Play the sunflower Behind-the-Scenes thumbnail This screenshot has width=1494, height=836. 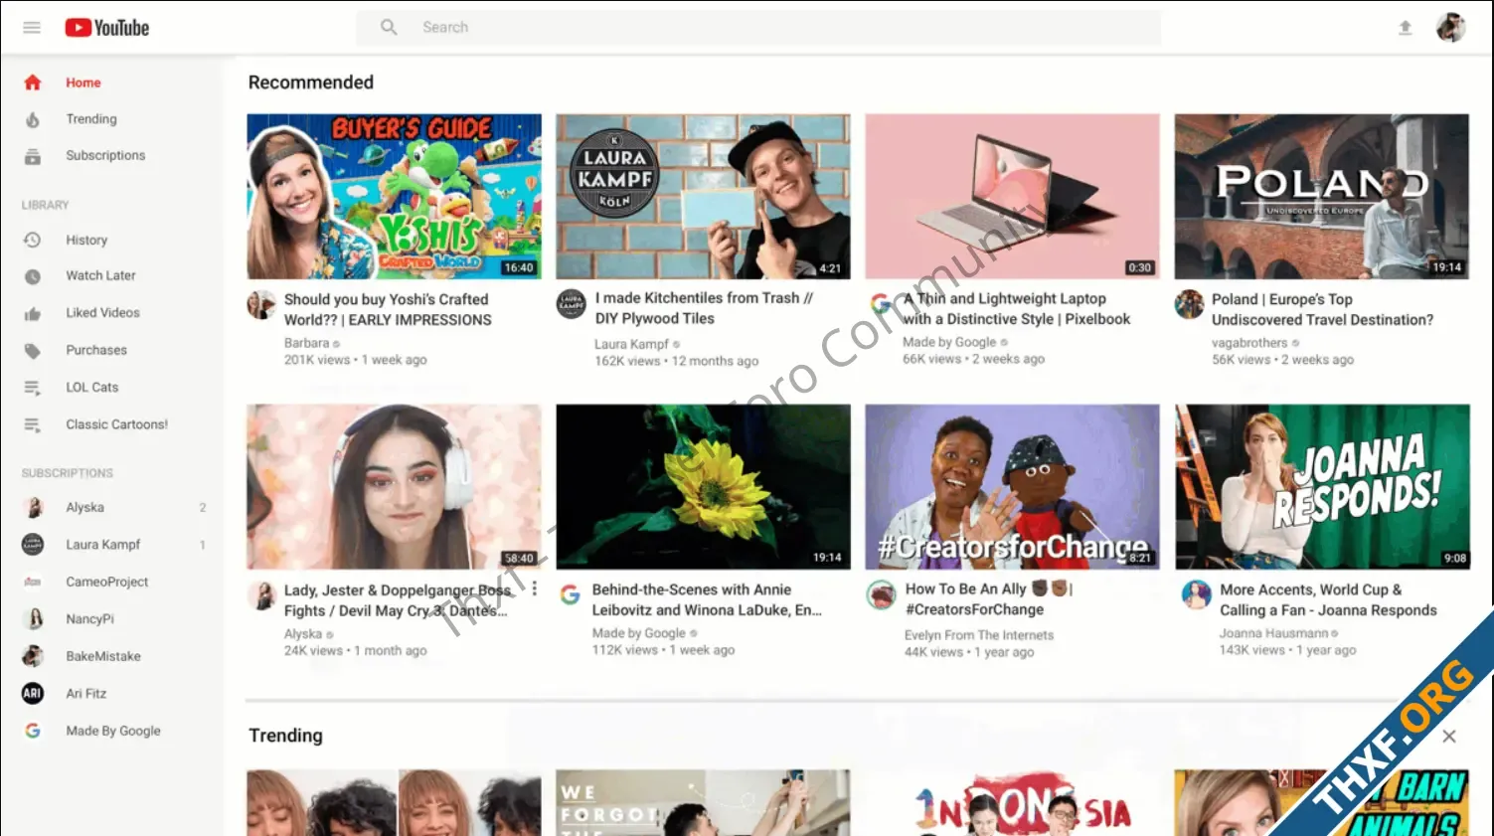point(703,486)
